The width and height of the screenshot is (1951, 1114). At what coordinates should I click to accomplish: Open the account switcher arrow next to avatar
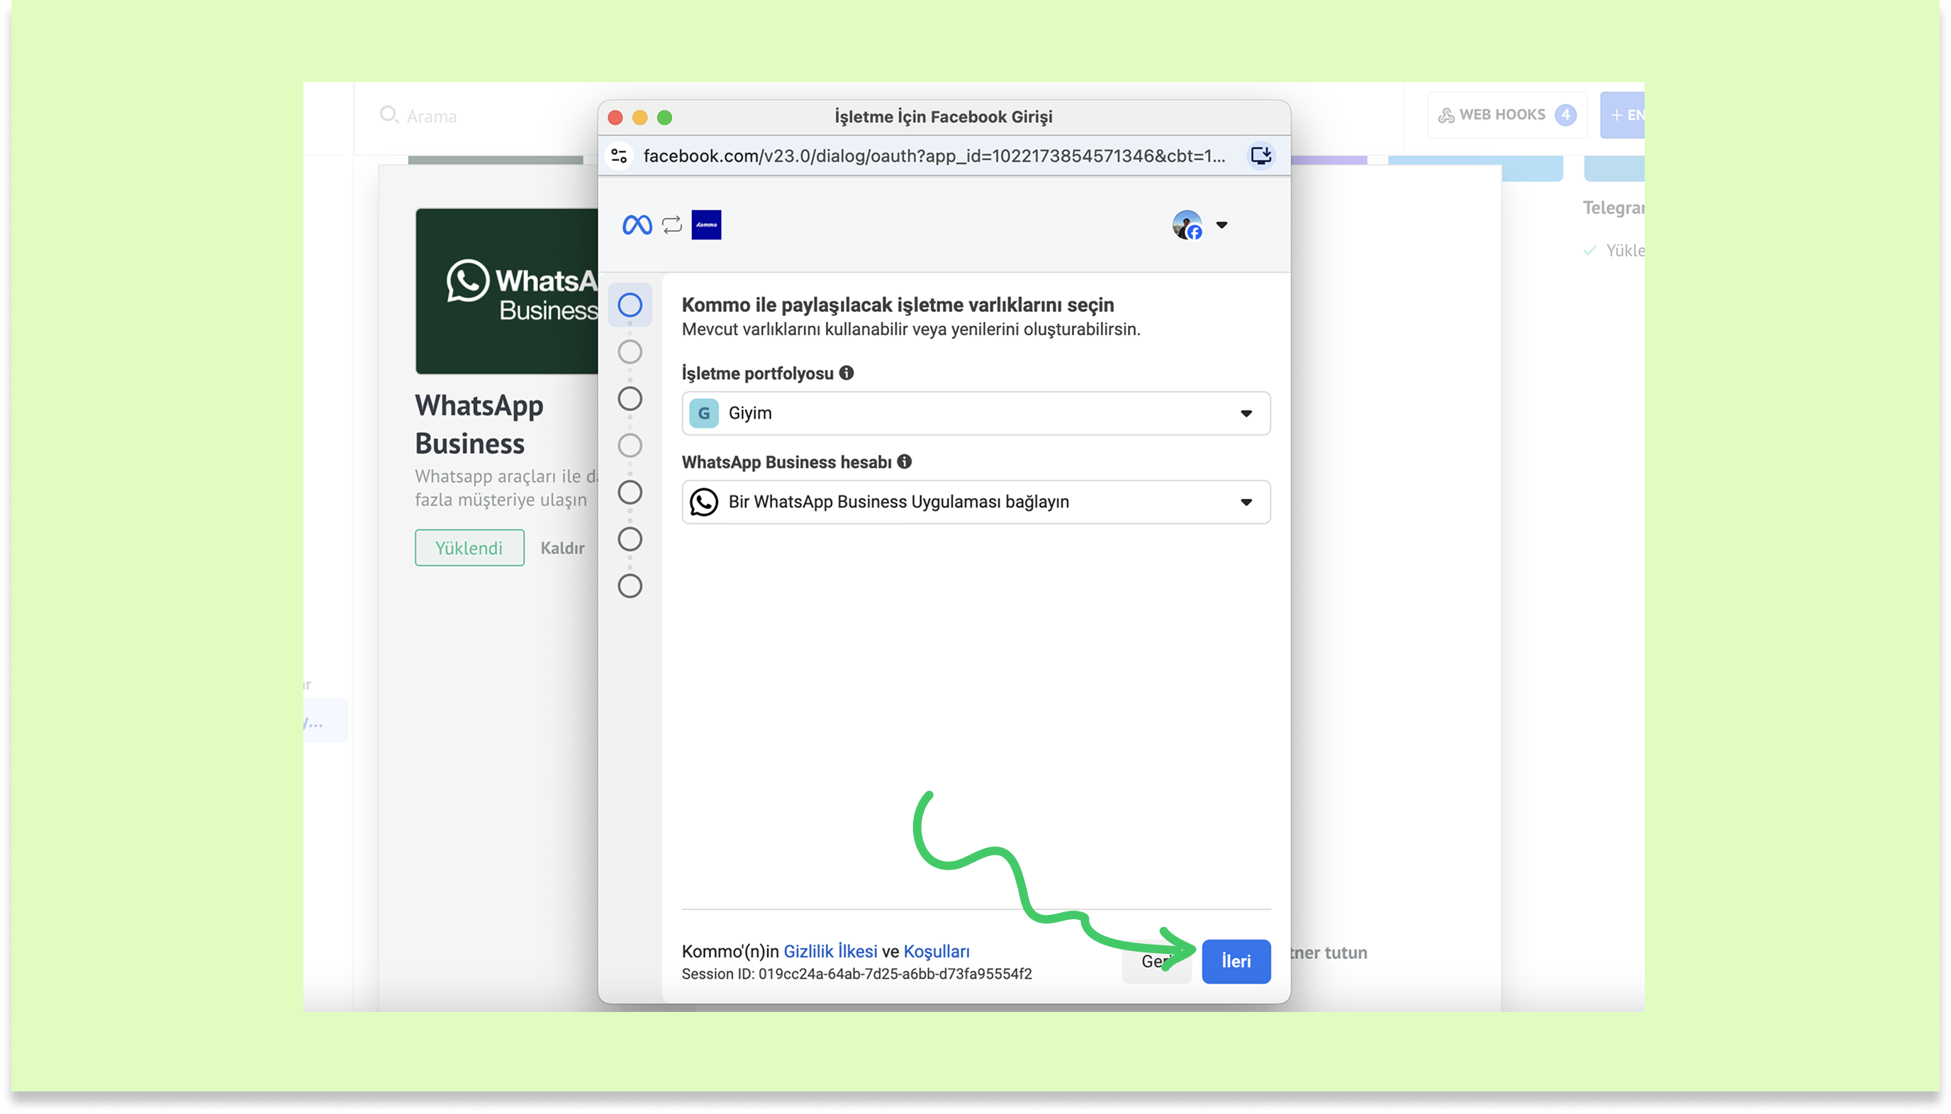click(x=1222, y=225)
